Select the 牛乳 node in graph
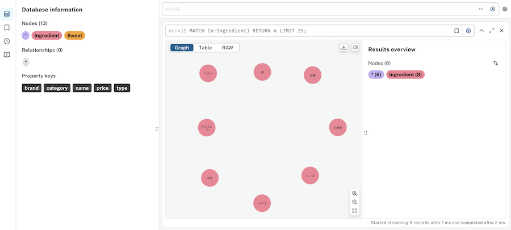 [210, 178]
